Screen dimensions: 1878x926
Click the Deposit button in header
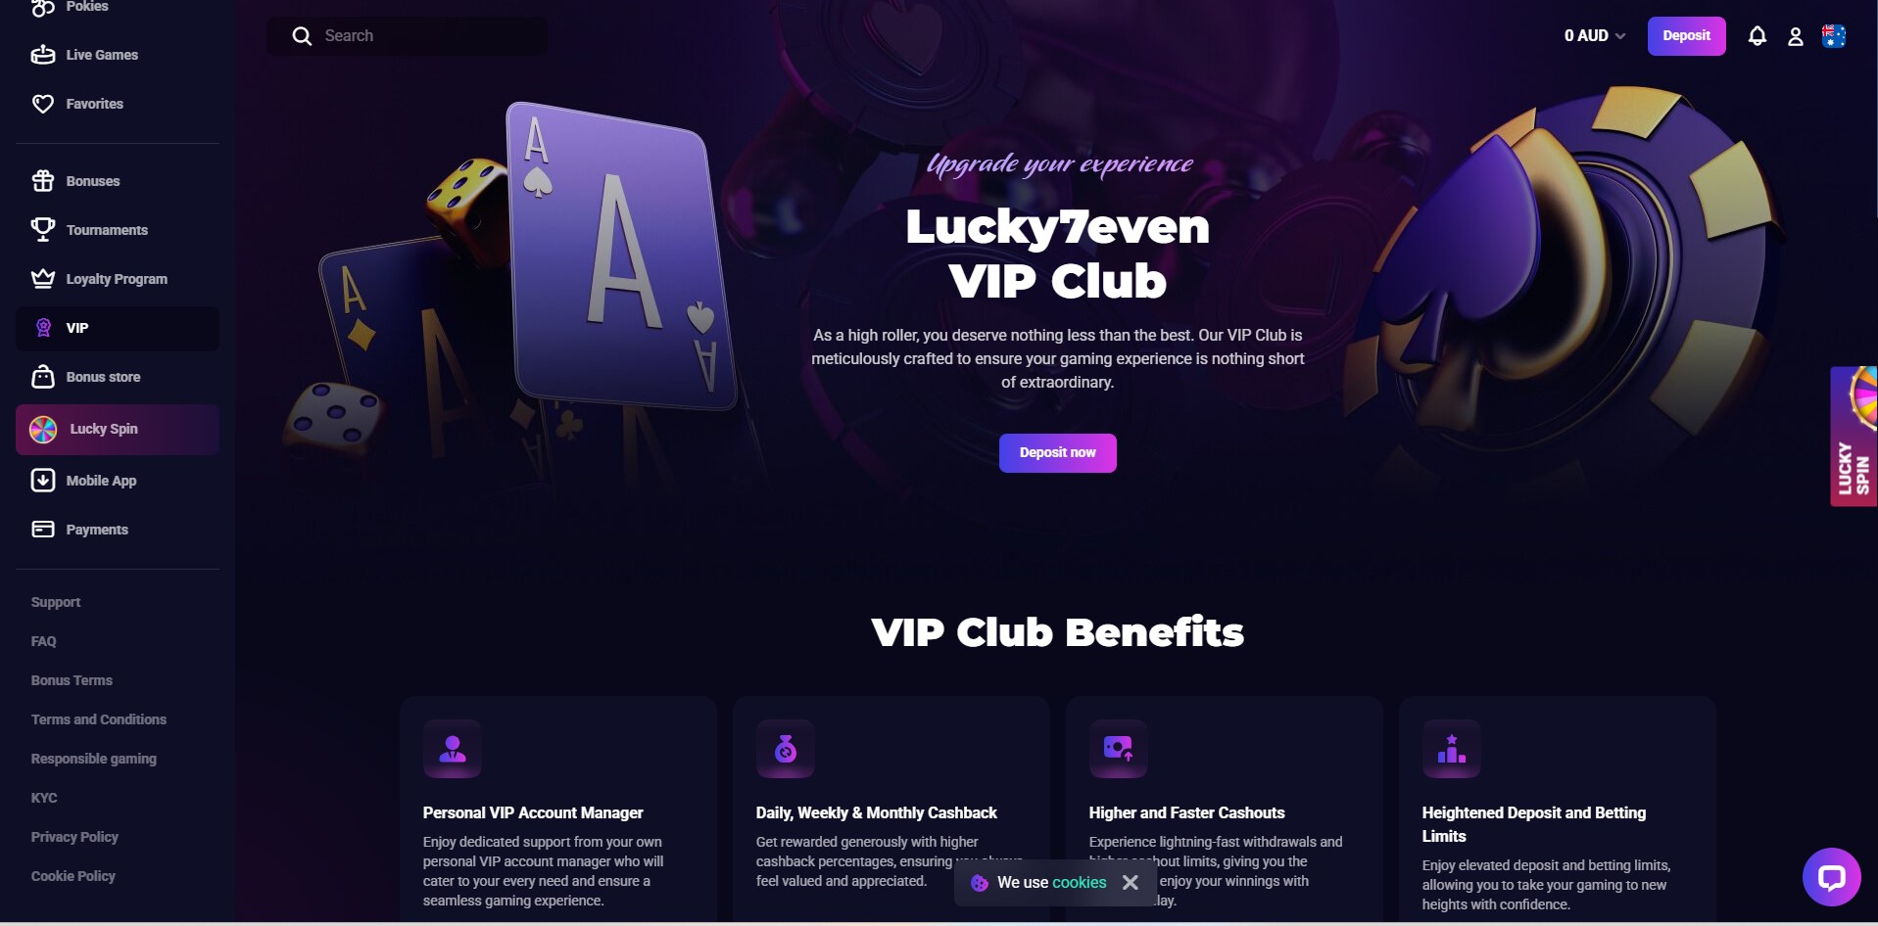pyautogui.click(x=1686, y=36)
